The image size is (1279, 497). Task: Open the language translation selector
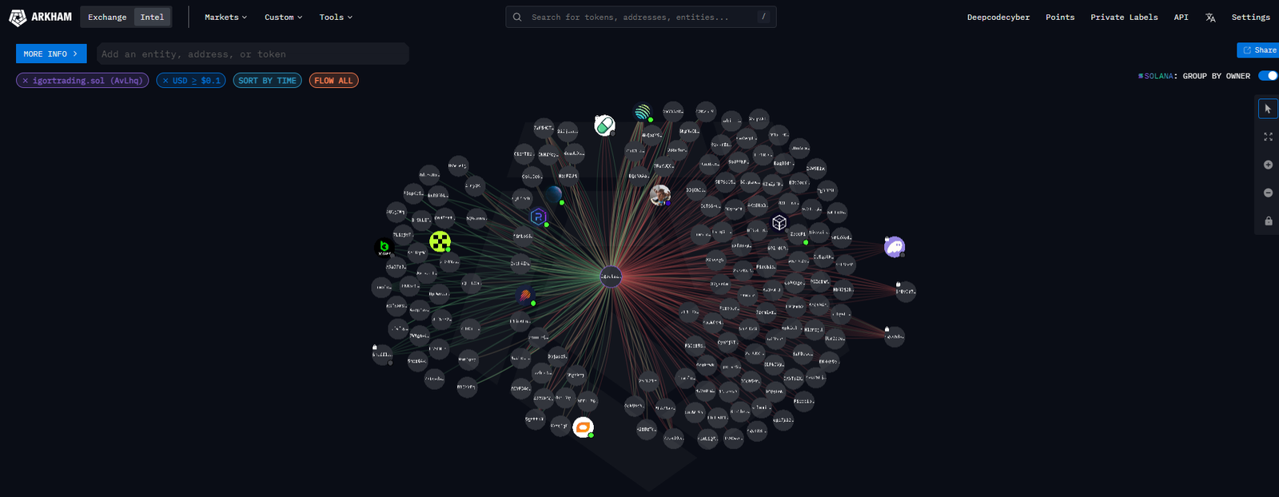[1210, 17]
